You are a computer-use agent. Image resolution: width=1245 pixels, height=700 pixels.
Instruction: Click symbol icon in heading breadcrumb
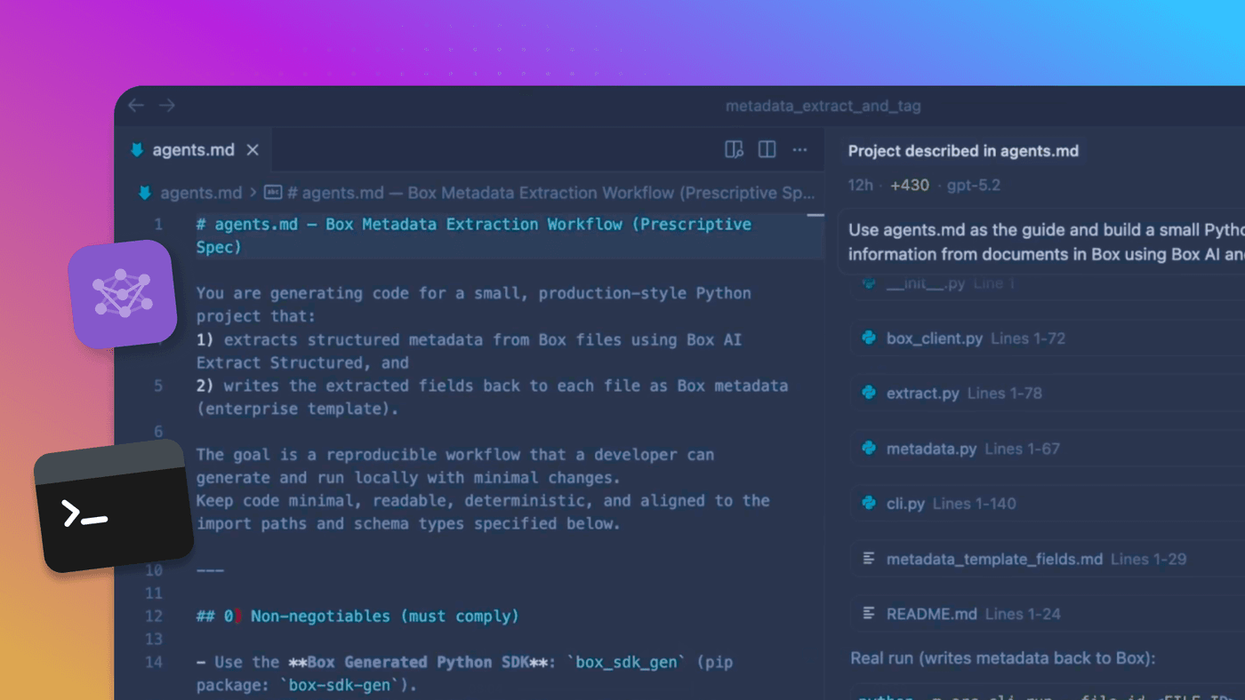(x=274, y=193)
